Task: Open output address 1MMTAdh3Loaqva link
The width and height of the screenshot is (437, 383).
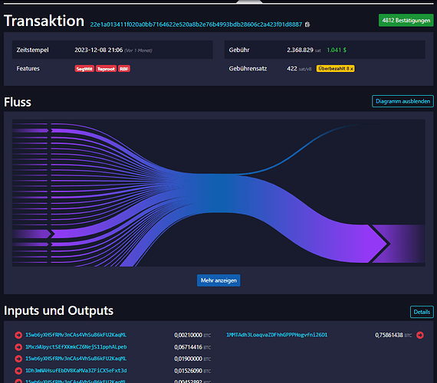Action: [277, 335]
